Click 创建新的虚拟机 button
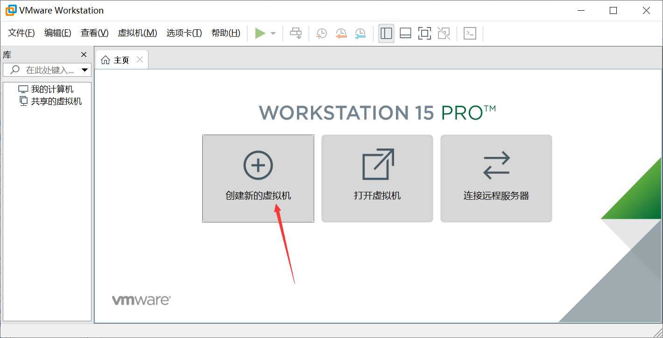This screenshot has width=663, height=338. point(258,179)
